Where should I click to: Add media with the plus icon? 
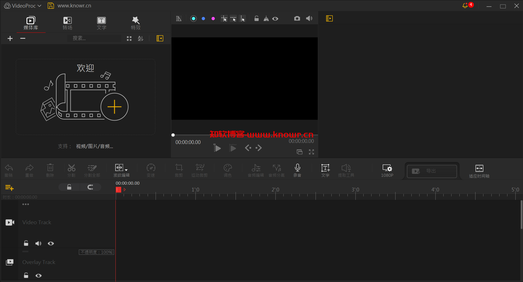tap(10, 38)
